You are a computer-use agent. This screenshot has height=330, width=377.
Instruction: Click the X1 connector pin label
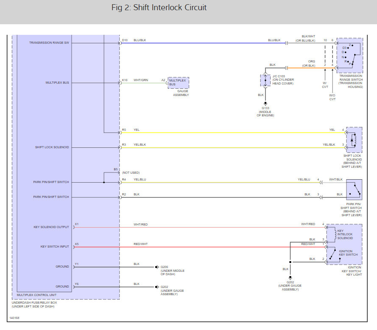tap(76, 224)
